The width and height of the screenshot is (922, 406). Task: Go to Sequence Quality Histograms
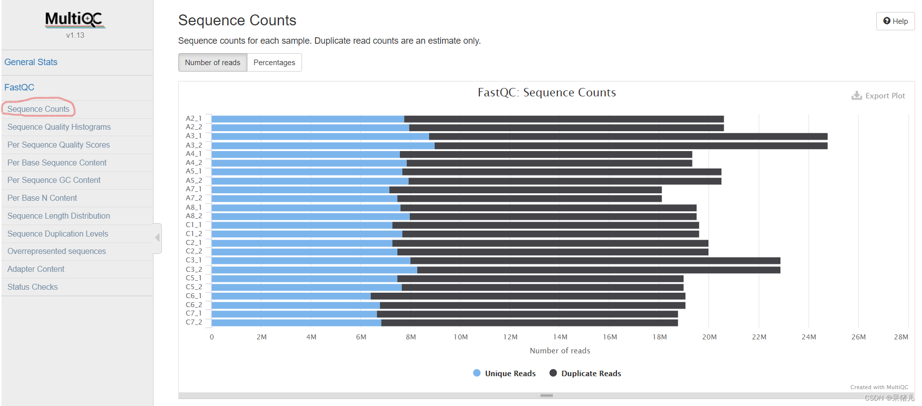click(x=59, y=127)
